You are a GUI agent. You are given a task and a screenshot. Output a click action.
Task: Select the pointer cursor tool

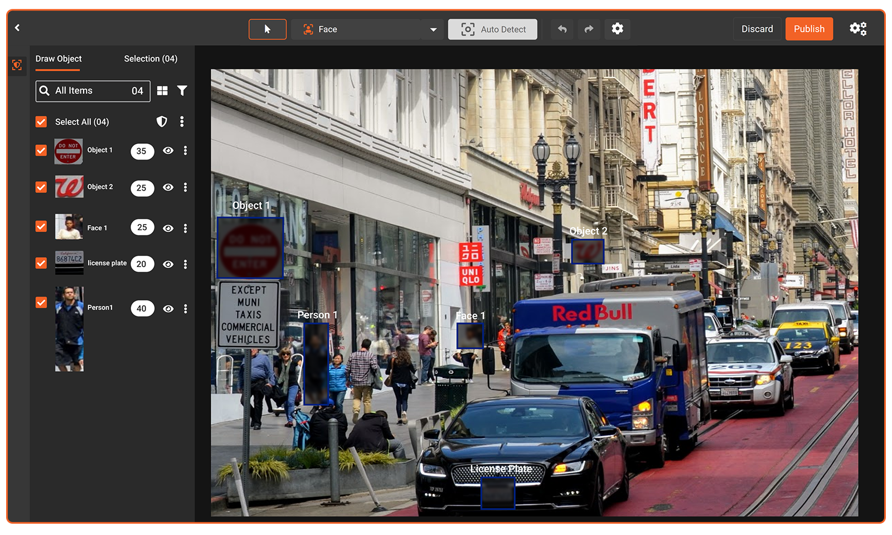268,29
